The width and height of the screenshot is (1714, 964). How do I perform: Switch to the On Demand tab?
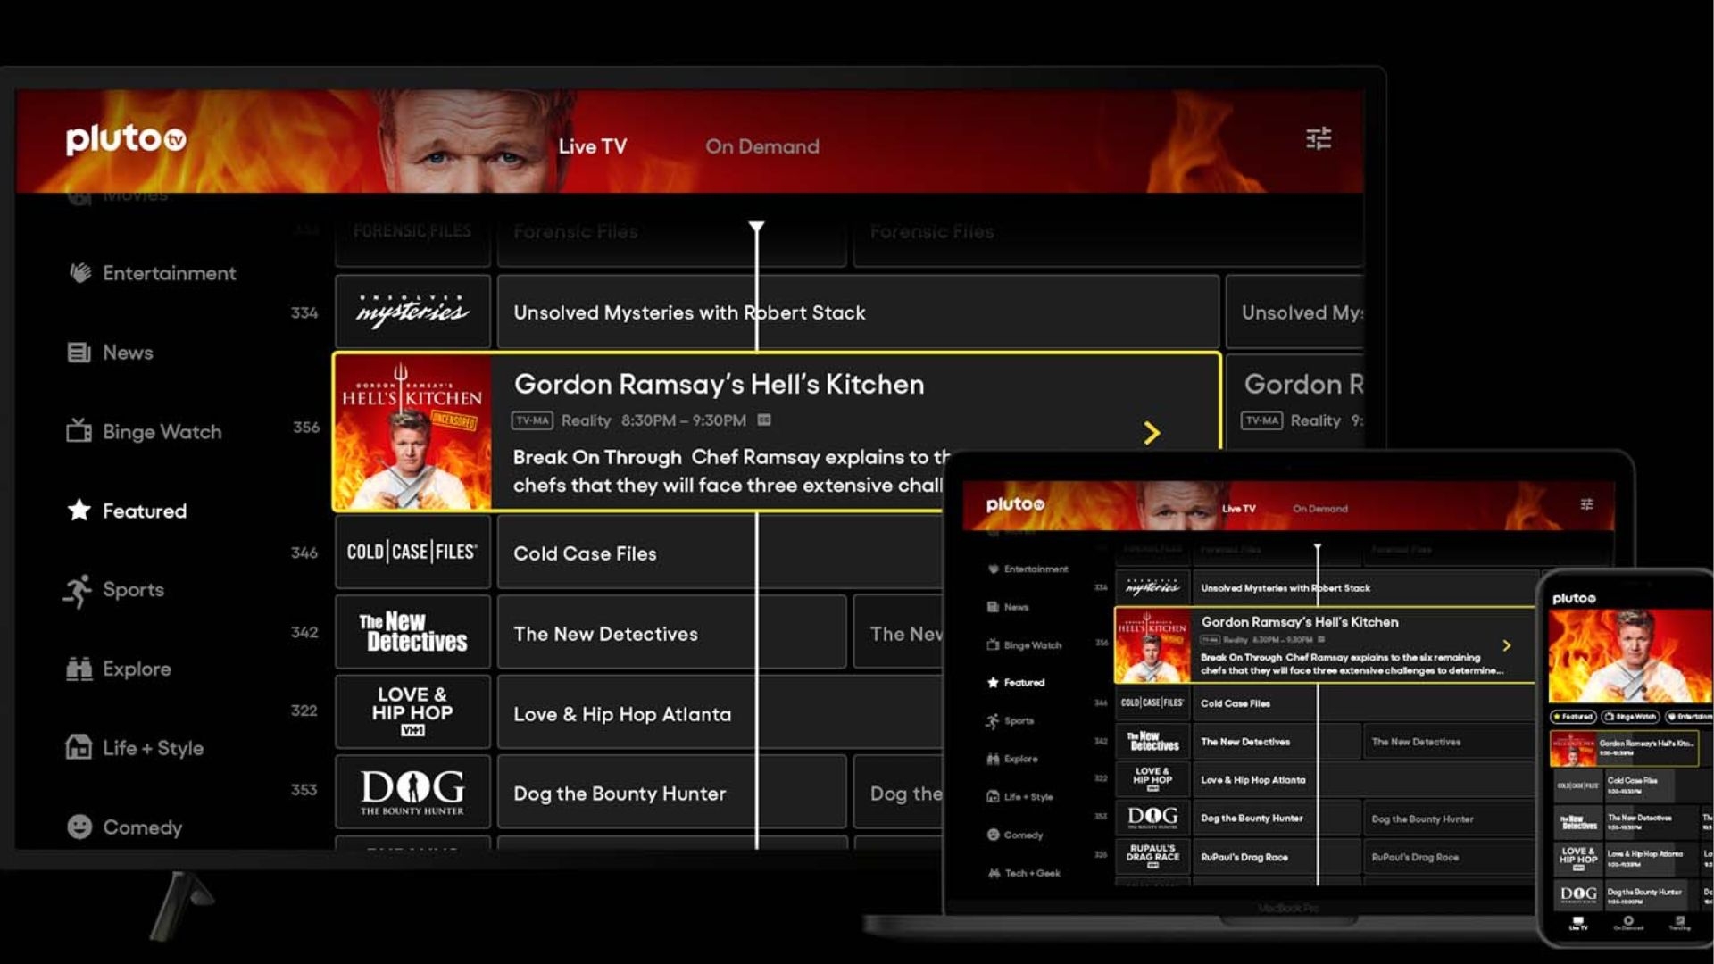point(761,146)
